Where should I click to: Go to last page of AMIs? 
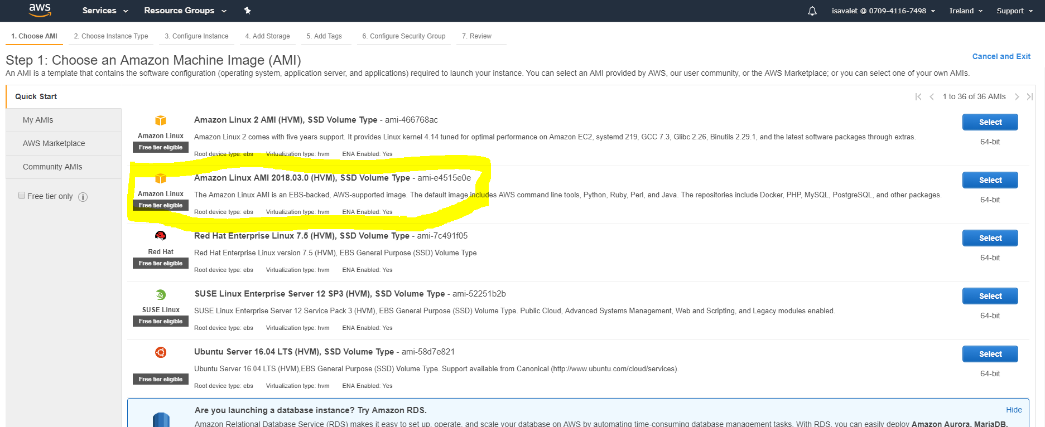tap(1029, 96)
